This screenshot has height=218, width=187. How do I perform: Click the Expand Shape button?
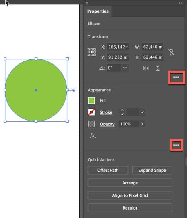coord(152,170)
